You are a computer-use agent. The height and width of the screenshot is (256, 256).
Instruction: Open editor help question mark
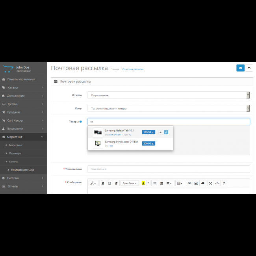pos(224,183)
